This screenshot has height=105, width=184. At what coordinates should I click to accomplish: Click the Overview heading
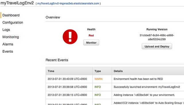(x=53, y=17)
